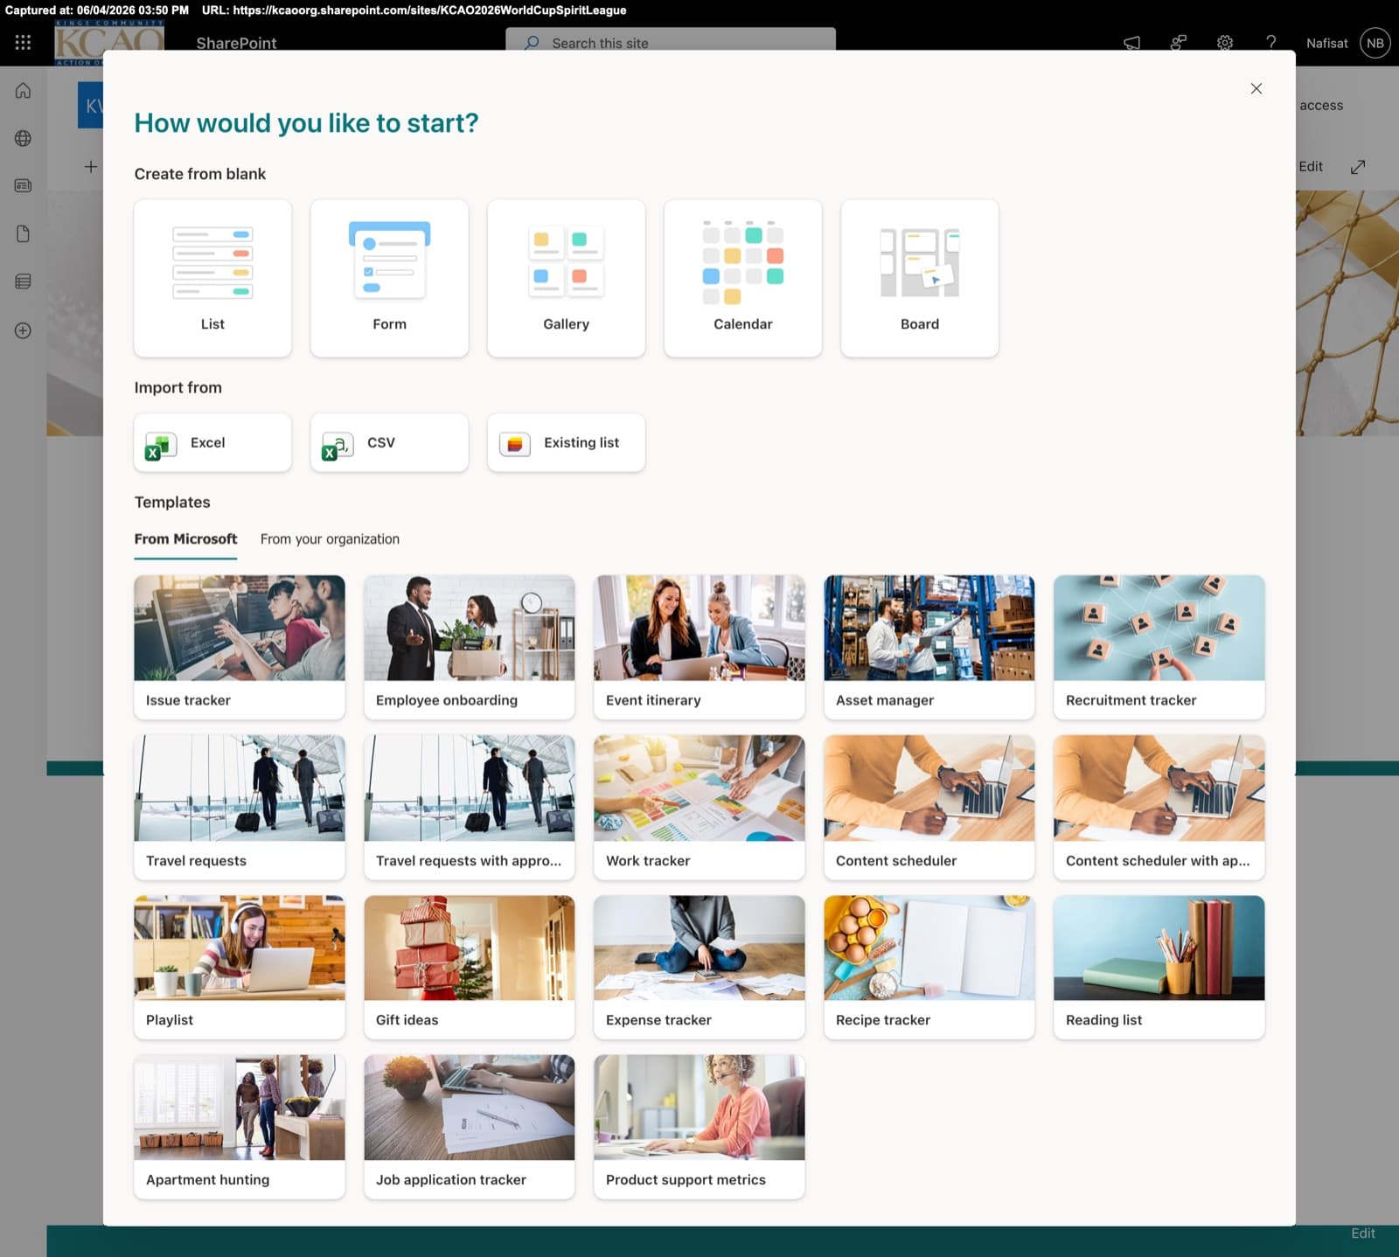Select the From Microsoft tab

pyautogui.click(x=185, y=539)
